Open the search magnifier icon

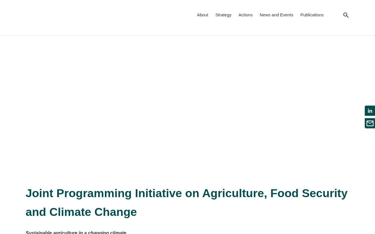point(346,15)
